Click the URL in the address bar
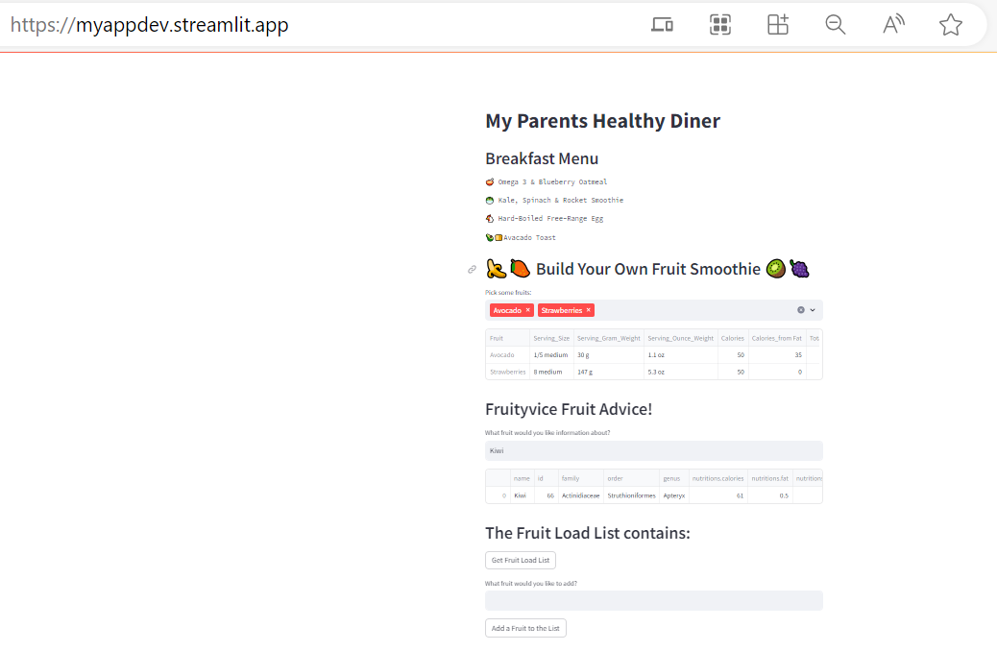 150,25
